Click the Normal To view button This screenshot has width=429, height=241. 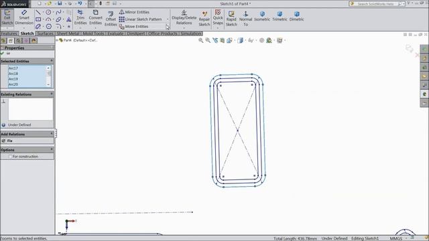coord(246,19)
